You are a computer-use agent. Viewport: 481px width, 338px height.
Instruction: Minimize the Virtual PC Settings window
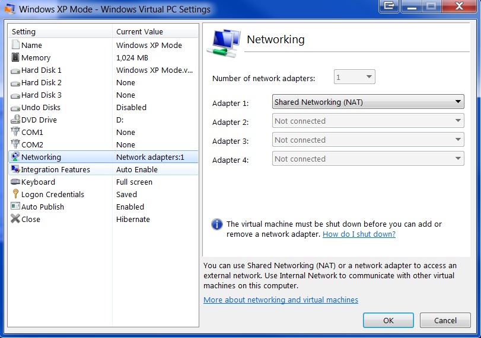coord(412,6)
